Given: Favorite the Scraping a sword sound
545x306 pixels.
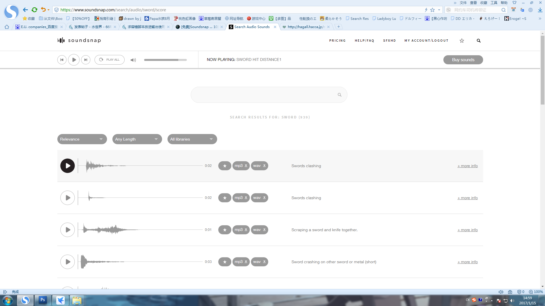Looking at the screenshot, I should click(x=225, y=230).
